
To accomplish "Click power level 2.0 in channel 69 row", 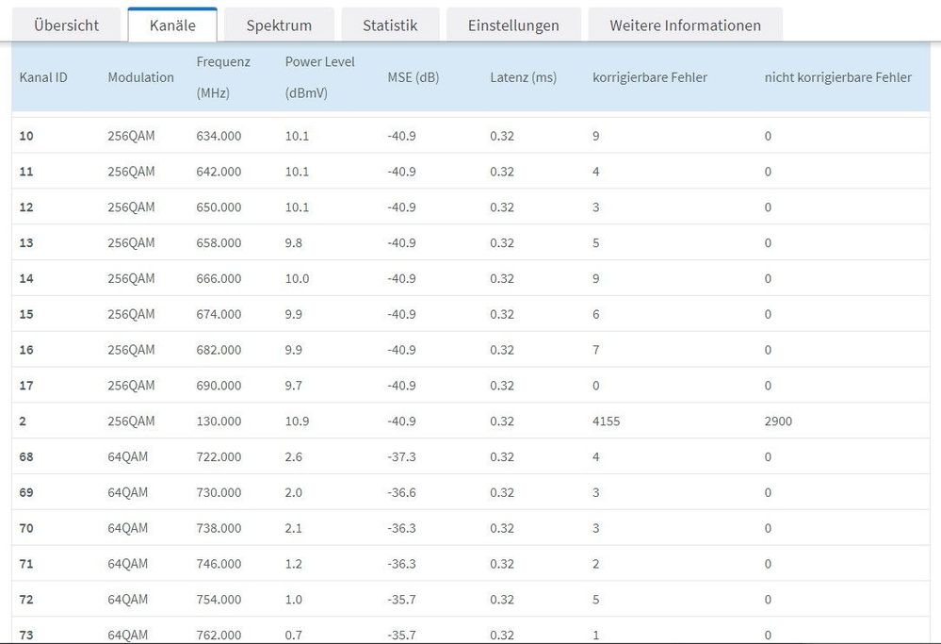I will tap(294, 492).
